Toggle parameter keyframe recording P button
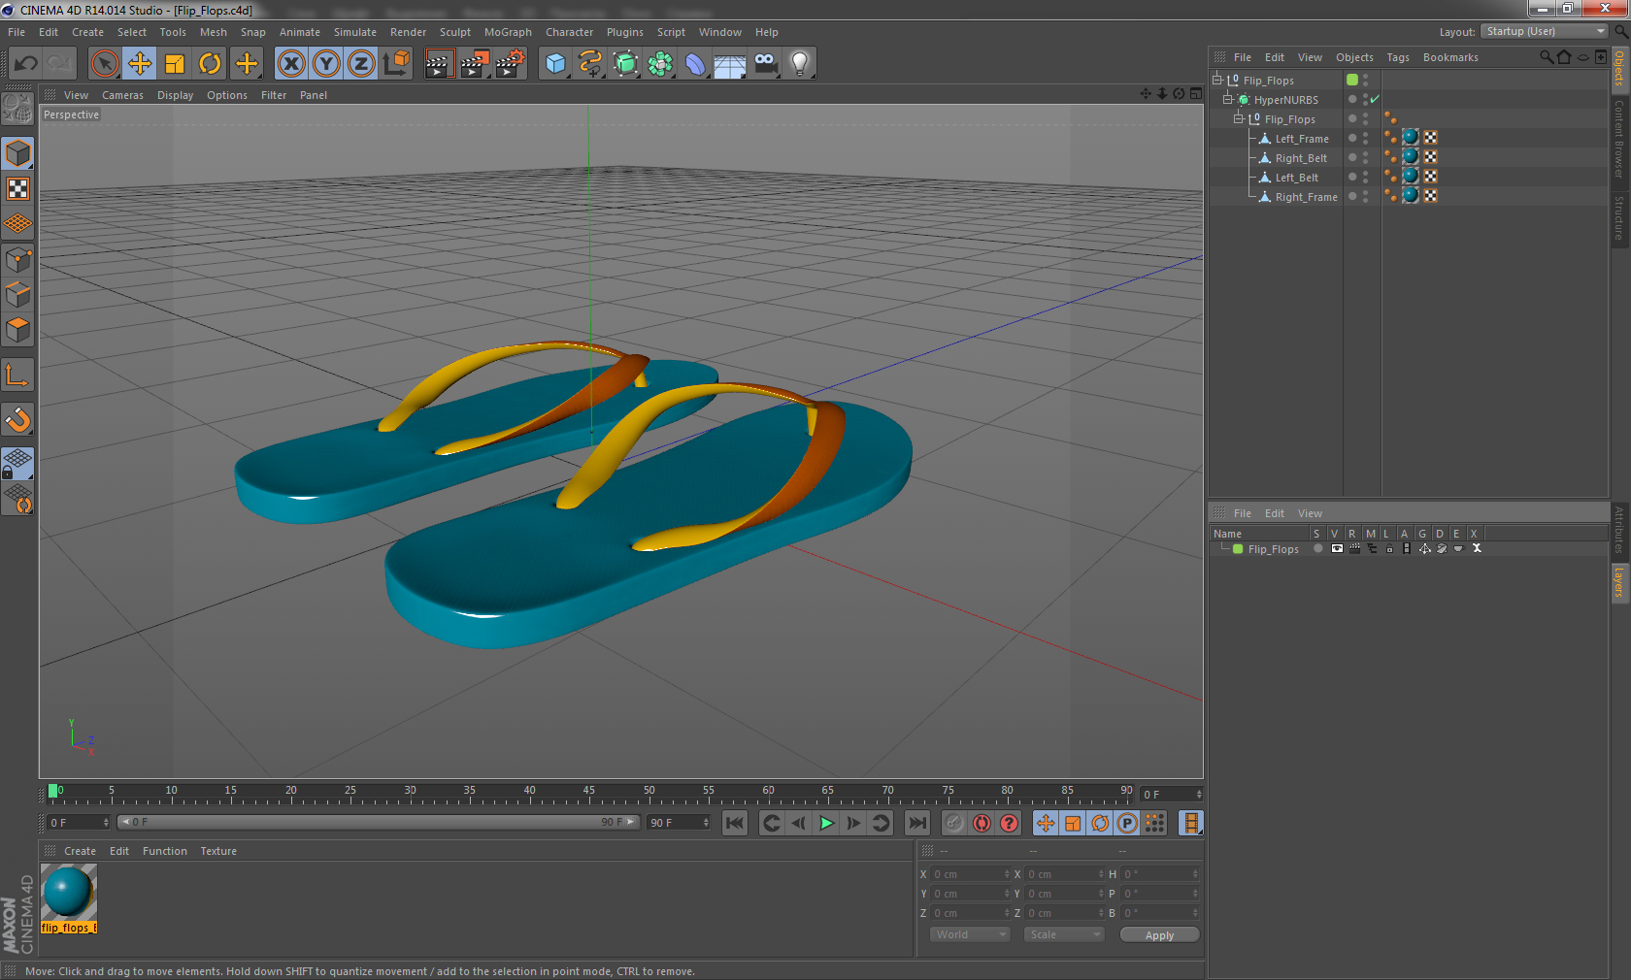Viewport: 1631px width, 980px height. [x=1127, y=823]
